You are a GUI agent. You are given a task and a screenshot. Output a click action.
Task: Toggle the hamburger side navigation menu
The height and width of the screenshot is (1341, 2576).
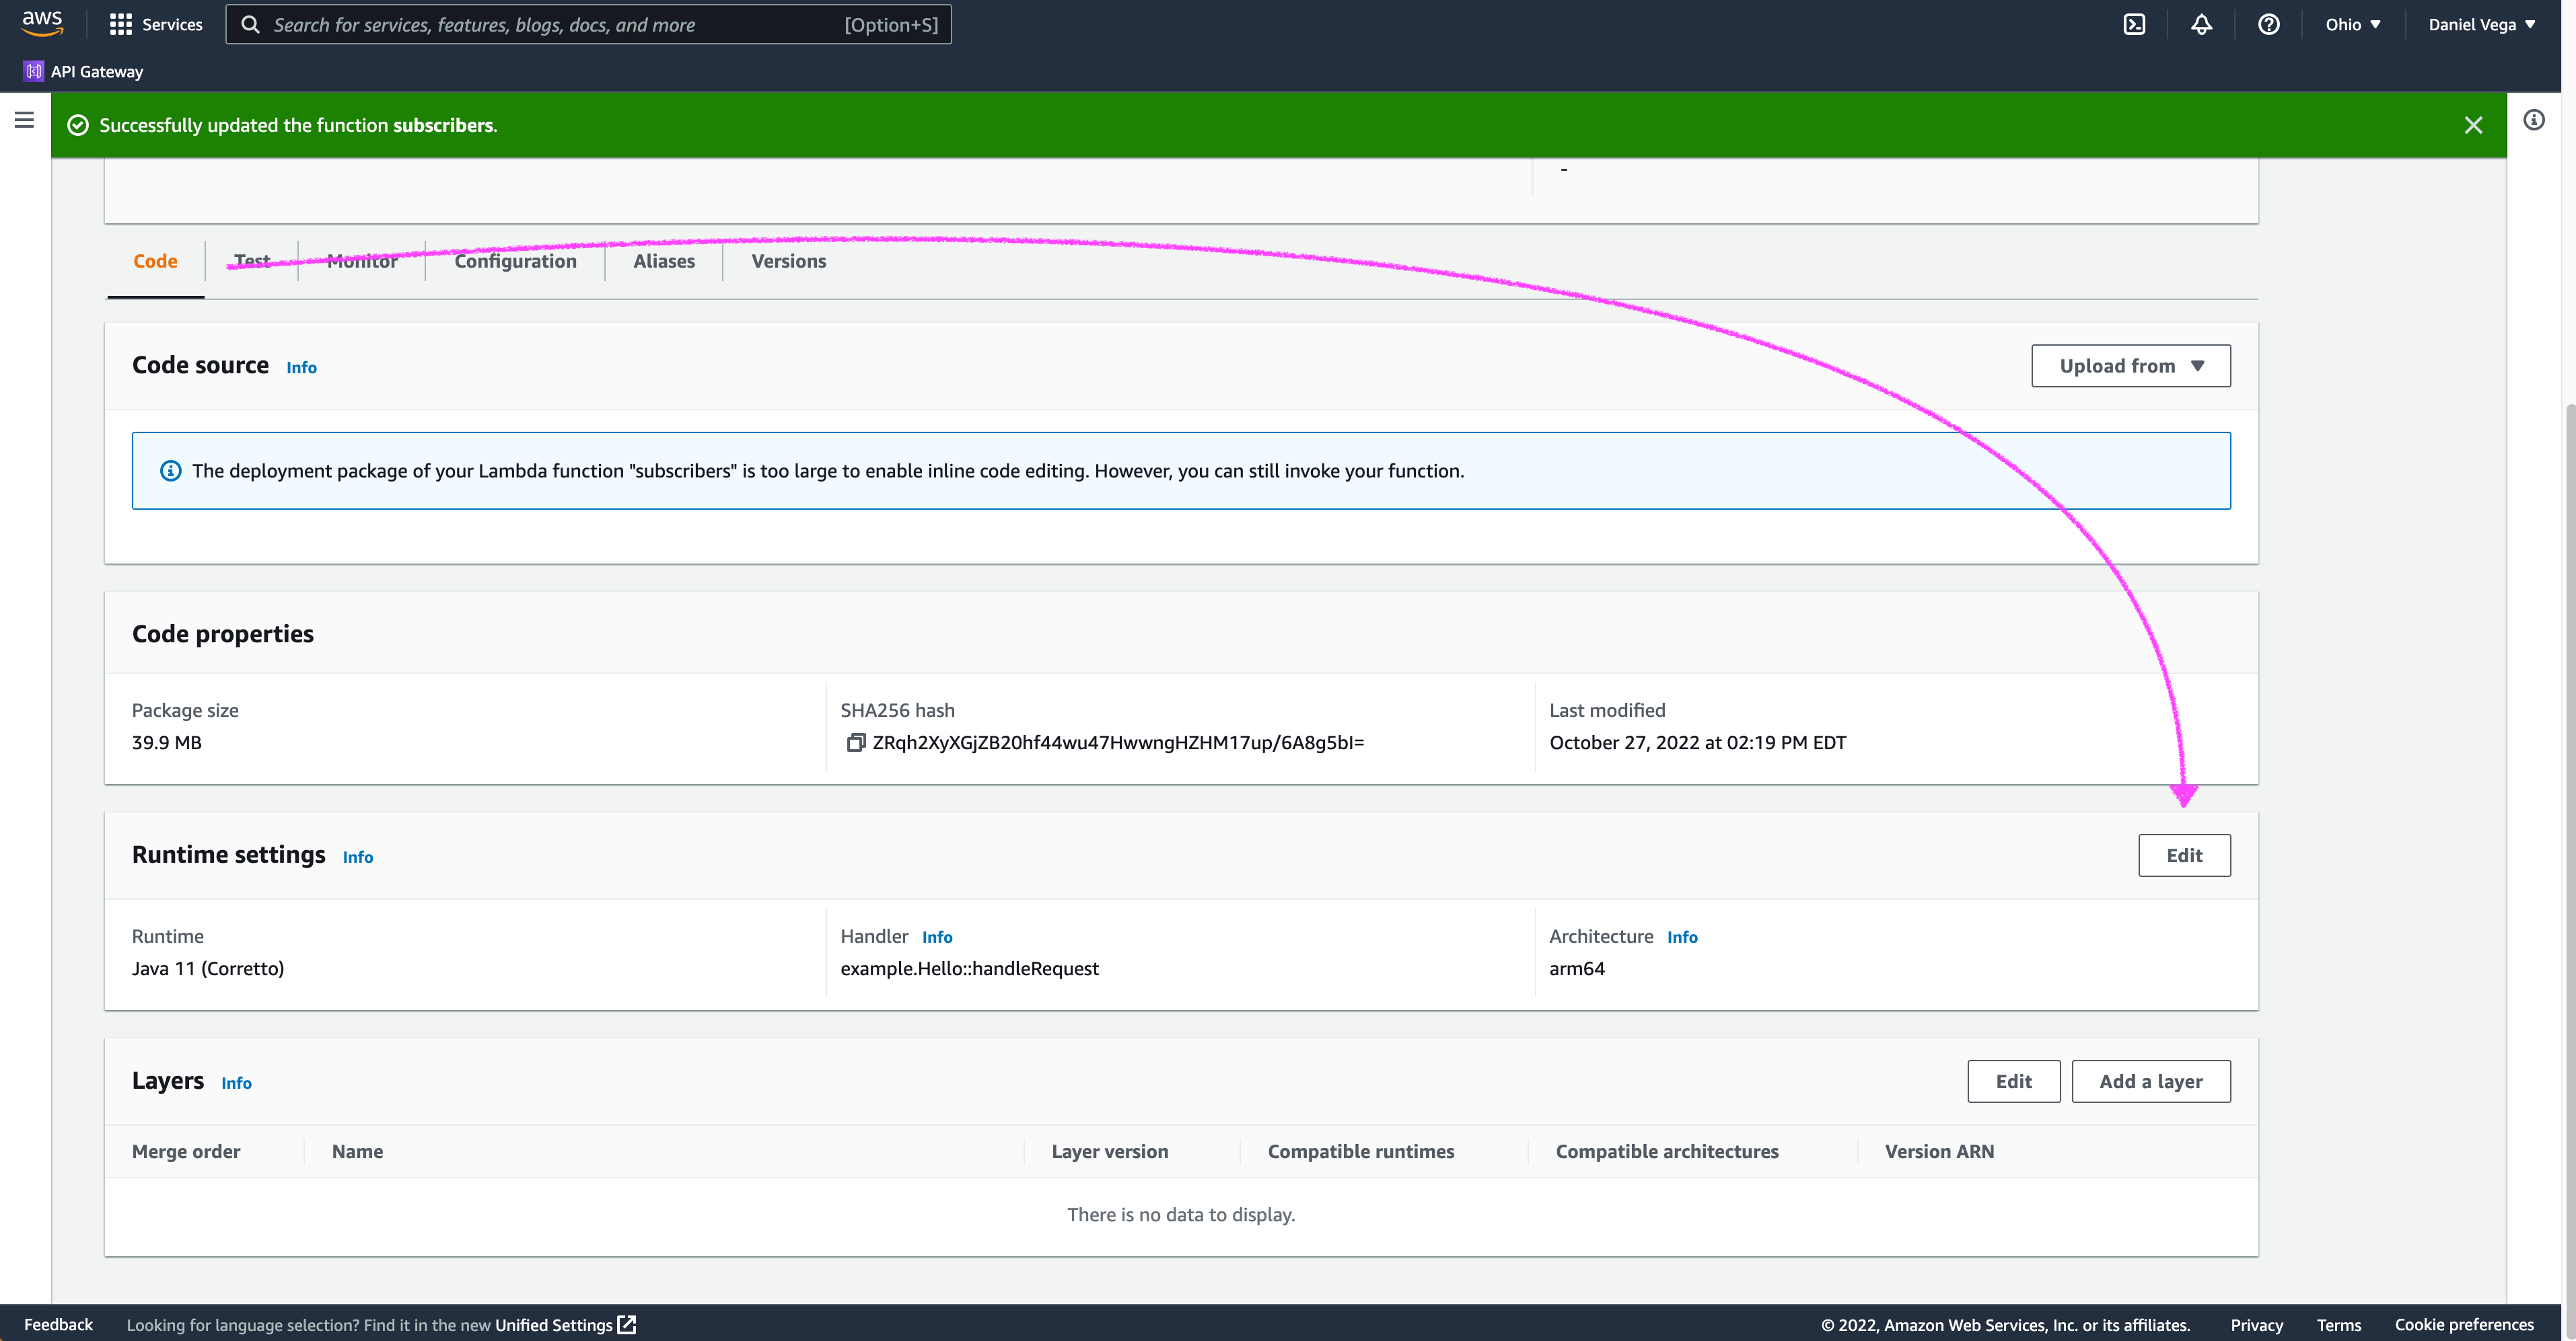[24, 120]
